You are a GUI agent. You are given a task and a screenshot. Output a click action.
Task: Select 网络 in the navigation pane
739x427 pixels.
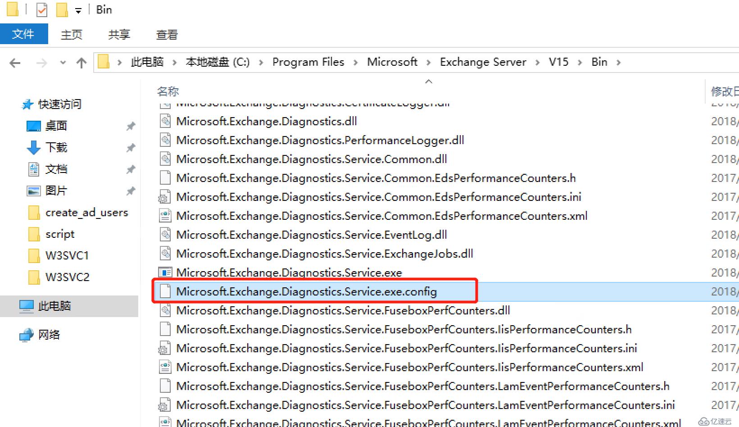pos(49,335)
